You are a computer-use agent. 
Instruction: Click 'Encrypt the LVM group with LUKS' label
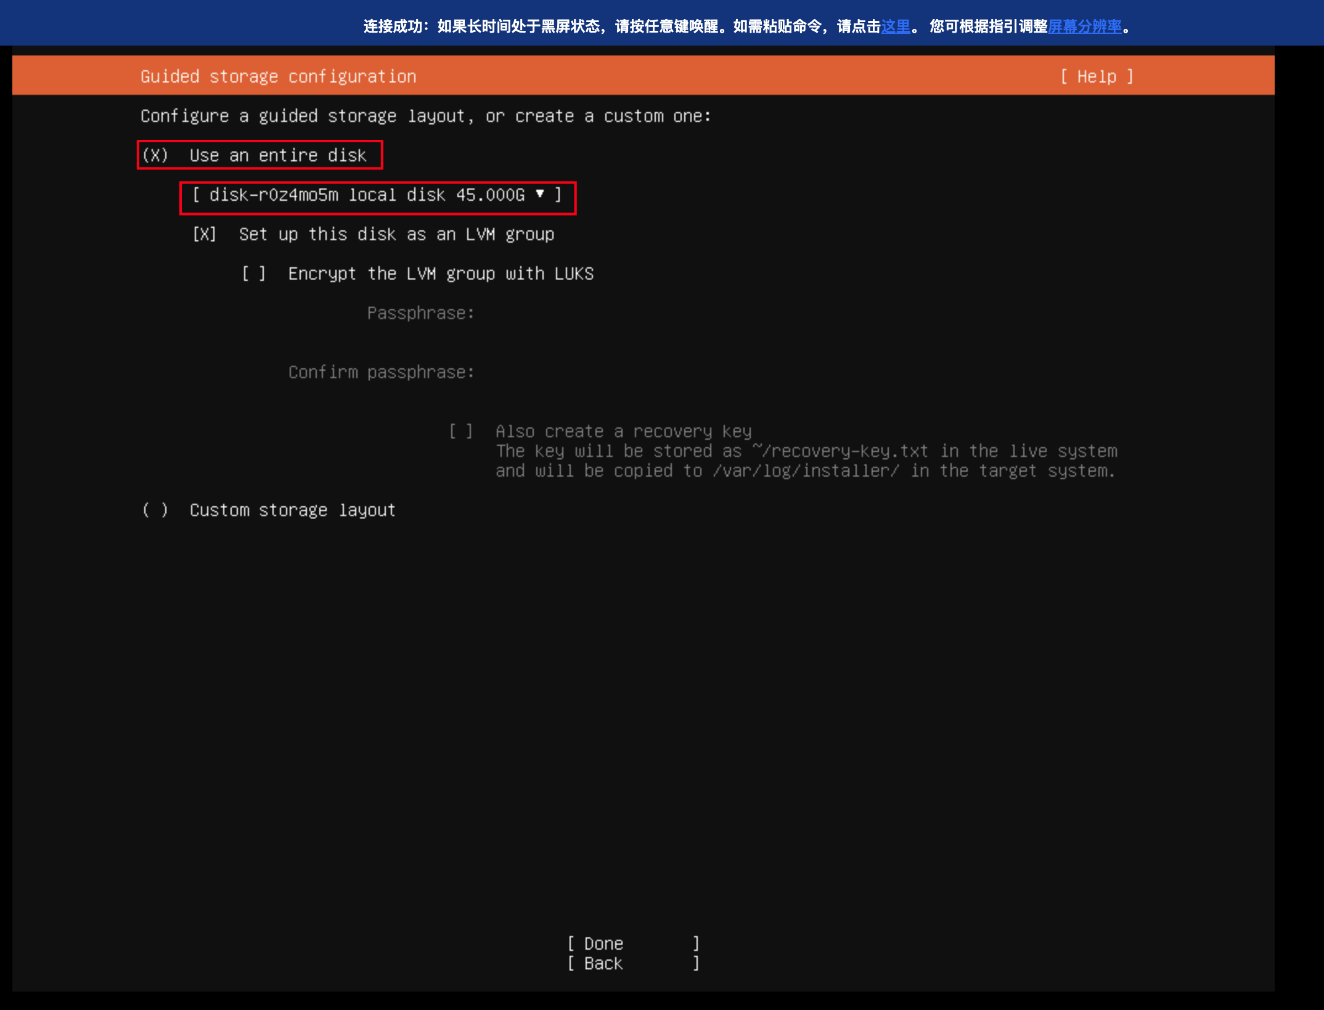pyautogui.click(x=441, y=273)
